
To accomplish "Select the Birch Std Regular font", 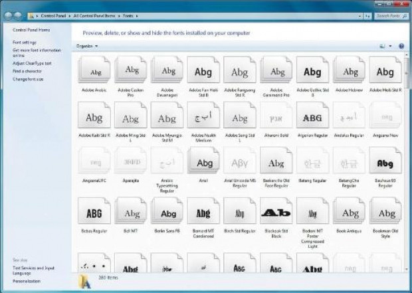I will [x=240, y=211].
